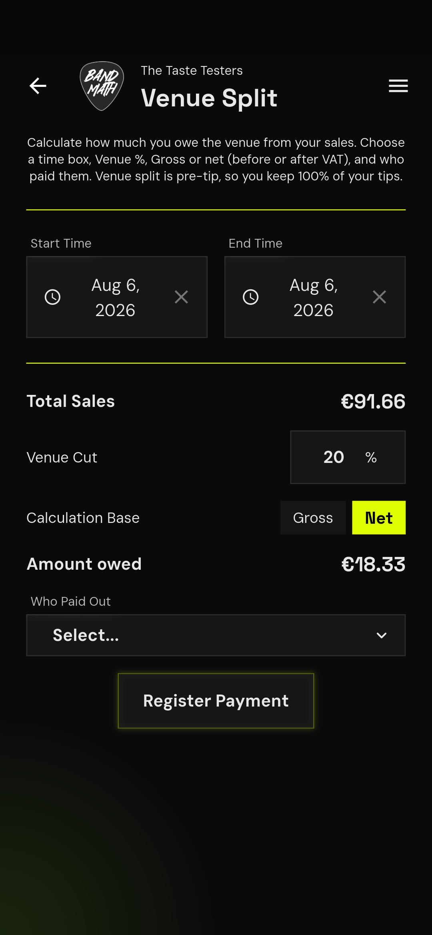Open the hamburger menu
This screenshot has width=432, height=935.
point(398,86)
